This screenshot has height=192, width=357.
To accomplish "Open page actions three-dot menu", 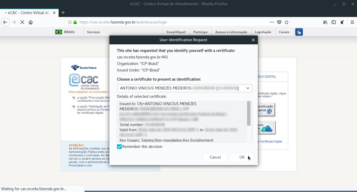I will 272,22.
